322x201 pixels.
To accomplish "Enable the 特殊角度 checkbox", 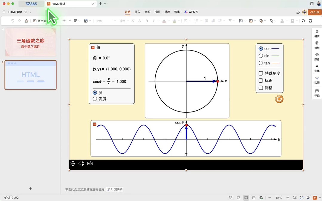I will pyautogui.click(x=261, y=73).
